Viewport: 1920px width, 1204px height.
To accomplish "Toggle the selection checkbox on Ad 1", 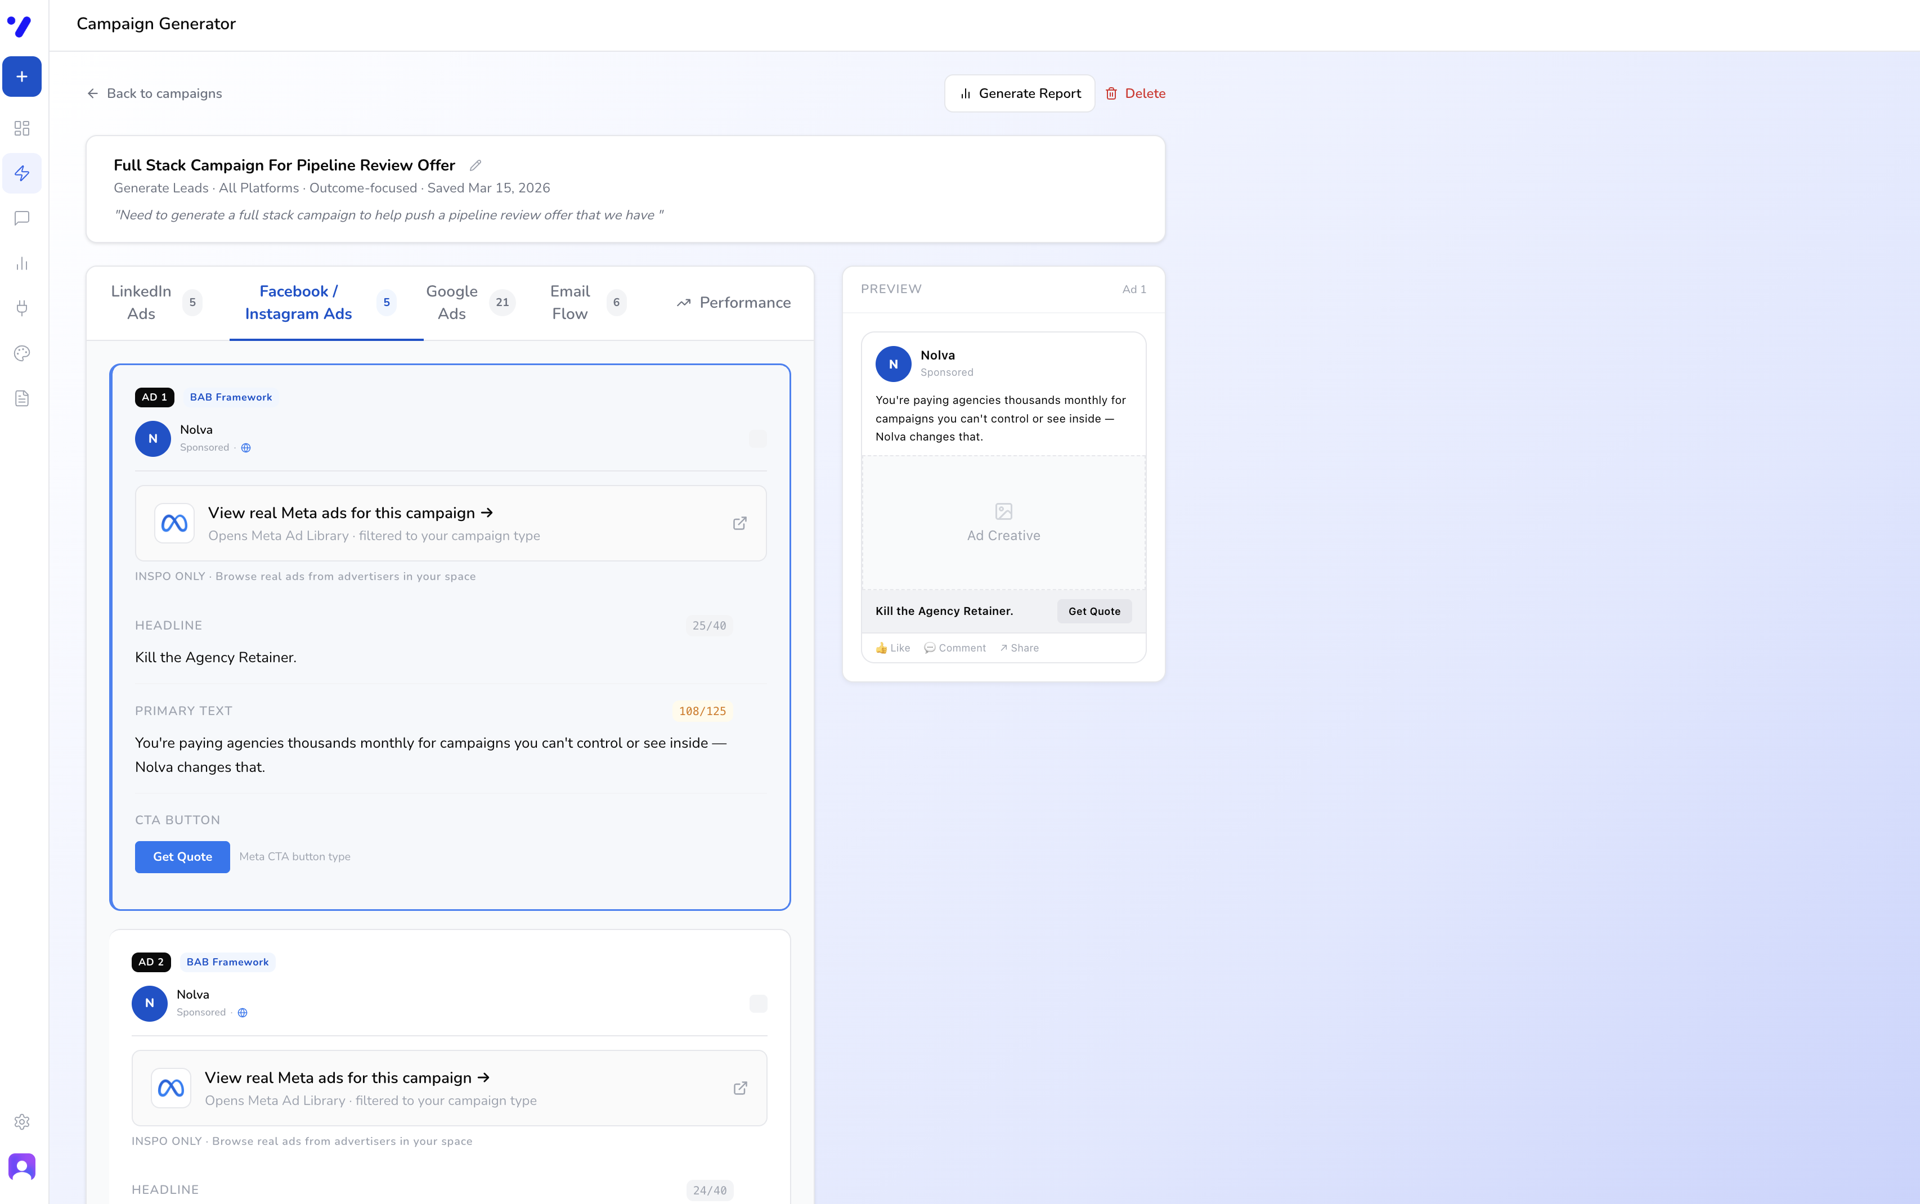I will 756,439.
